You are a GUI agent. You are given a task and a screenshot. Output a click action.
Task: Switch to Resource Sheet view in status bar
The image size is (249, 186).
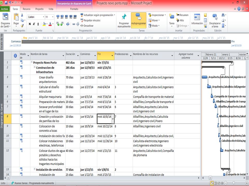(x=222, y=183)
